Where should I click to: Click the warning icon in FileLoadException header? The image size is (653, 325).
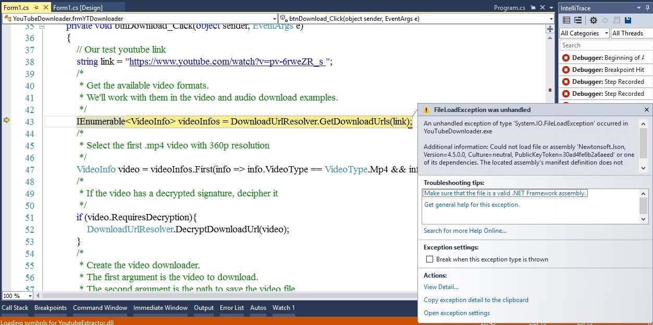[x=426, y=109]
